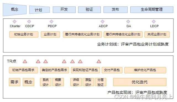Click the PDCP diamond marker
Viewport: 177px width, 102px height.
click(51, 21)
